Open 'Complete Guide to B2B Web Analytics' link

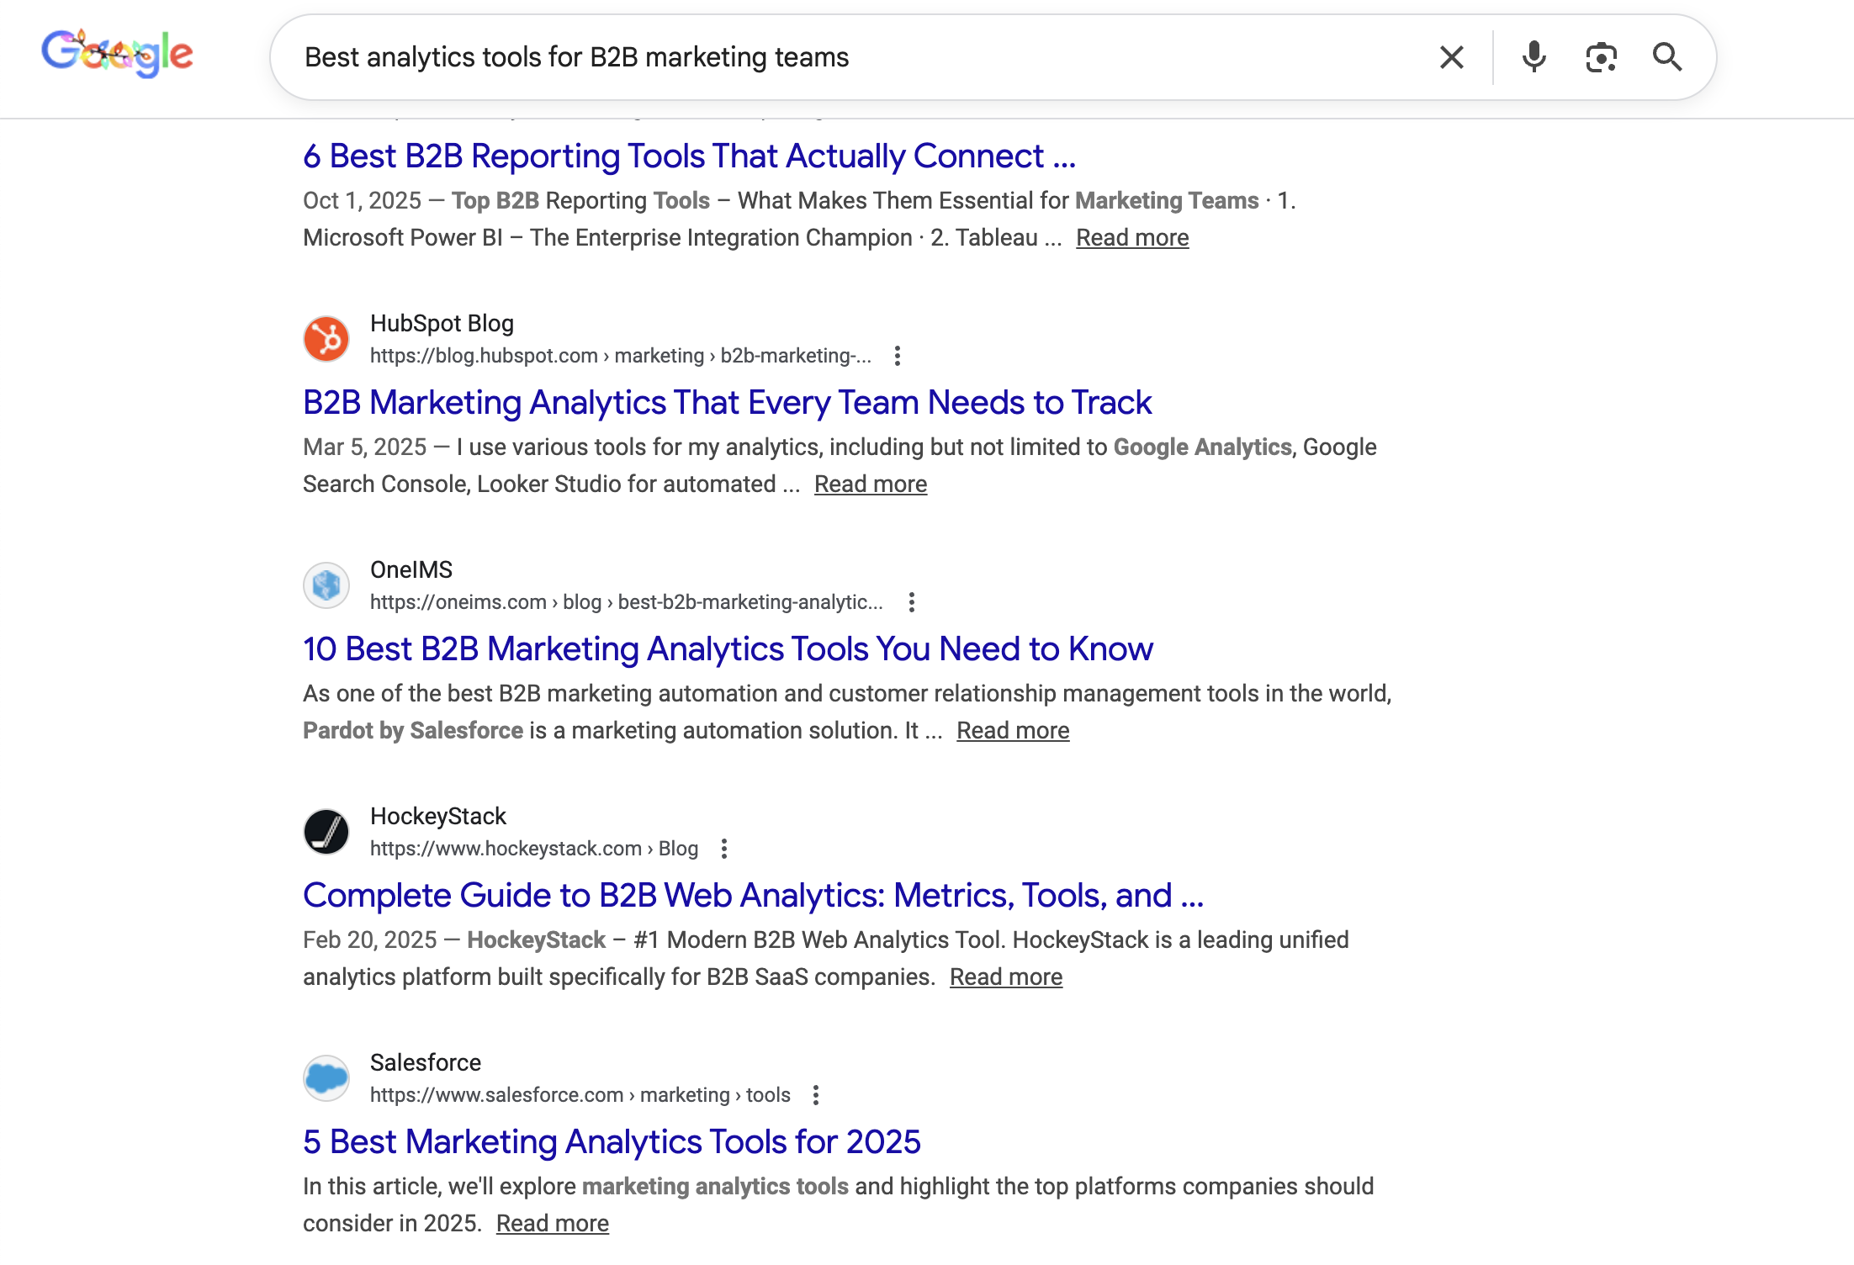pyautogui.click(x=753, y=896)
